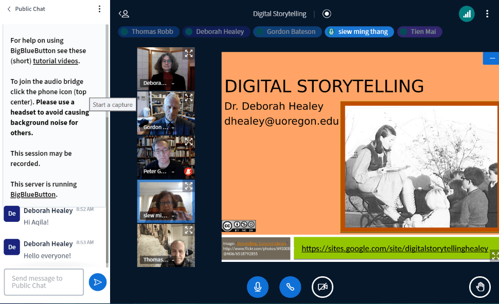The height and width of the screenshot is (304, 499).
Task: Open the tutorial videos link
Action: 56,61
